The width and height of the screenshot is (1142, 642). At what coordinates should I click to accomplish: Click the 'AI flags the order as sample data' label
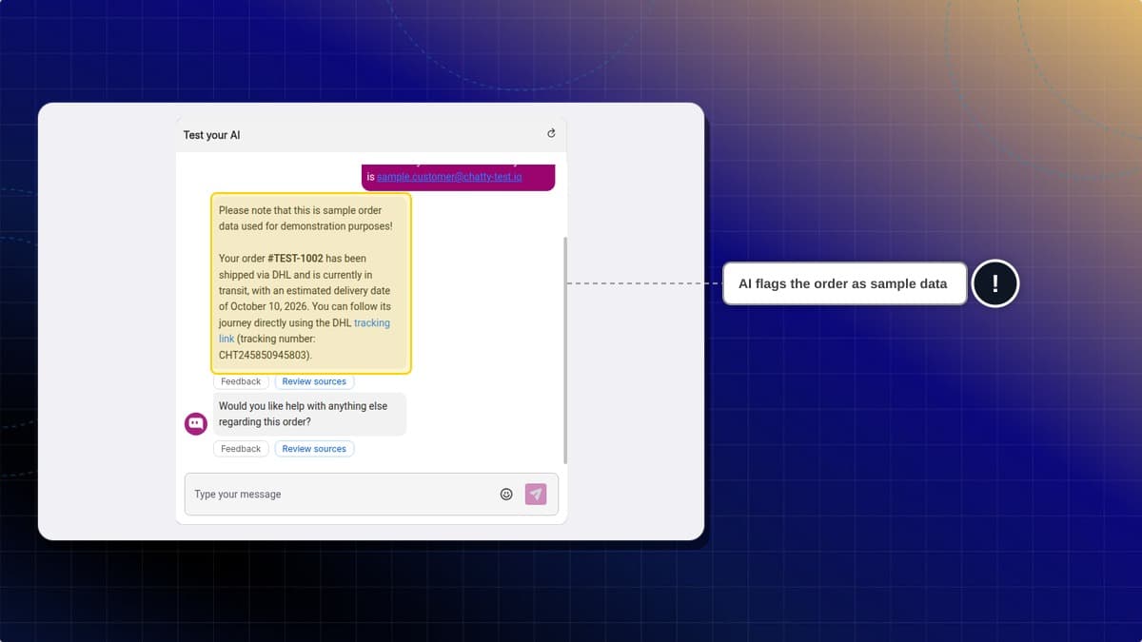tap(843, 283)
